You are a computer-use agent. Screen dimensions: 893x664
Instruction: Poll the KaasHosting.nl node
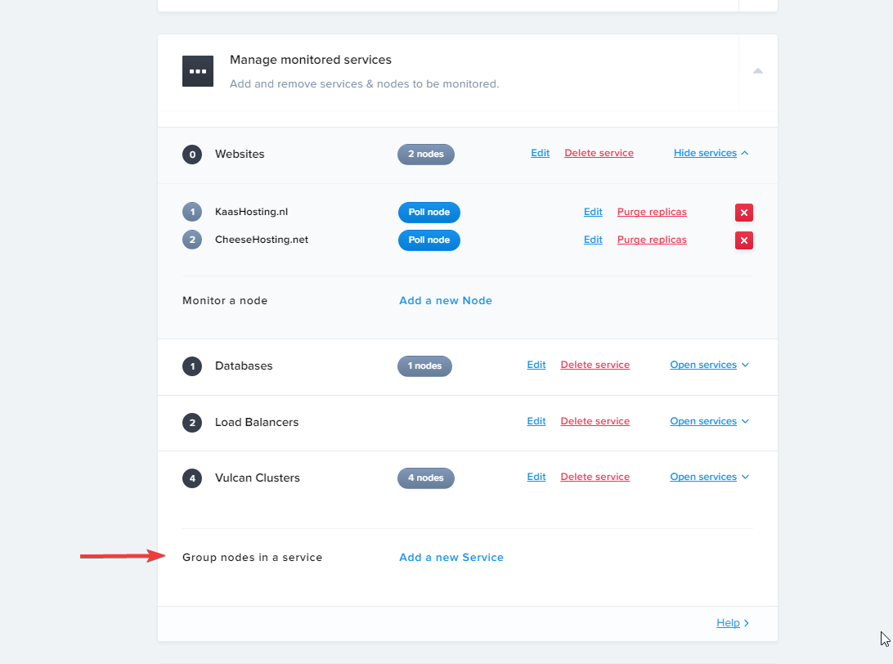click(x=429, y=213)
